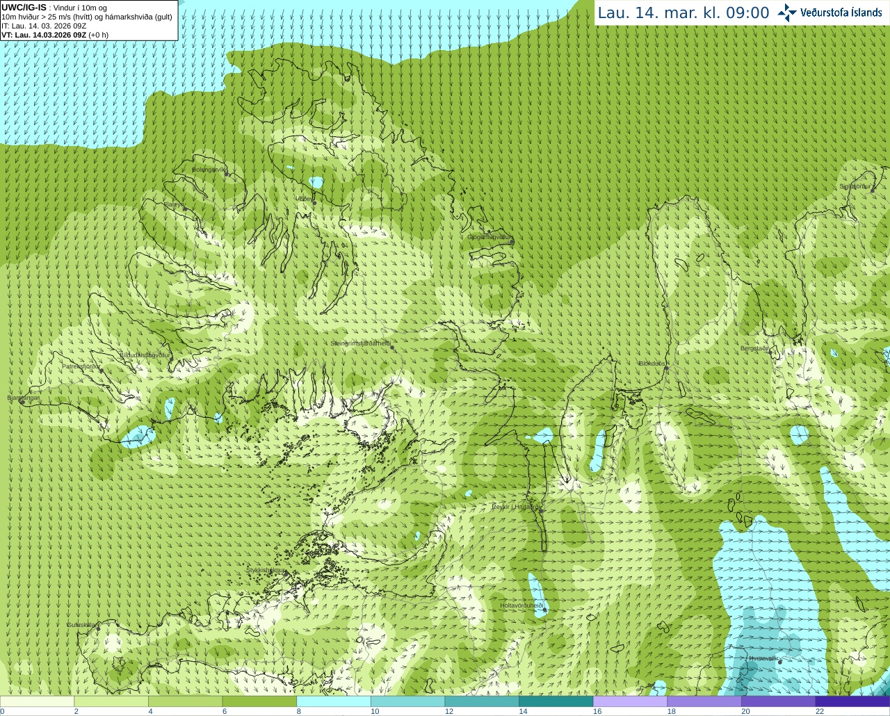Click the Flateyri station dot

[185, 209]
